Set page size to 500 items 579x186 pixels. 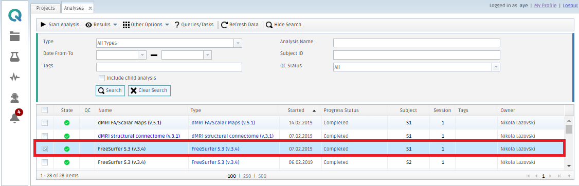263,176
